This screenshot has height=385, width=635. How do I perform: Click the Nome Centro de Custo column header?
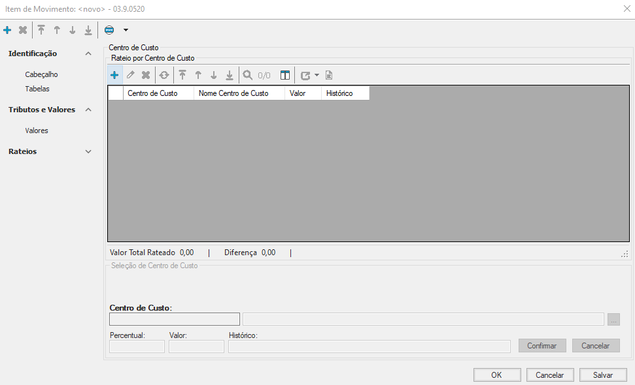tap(233, 93)
